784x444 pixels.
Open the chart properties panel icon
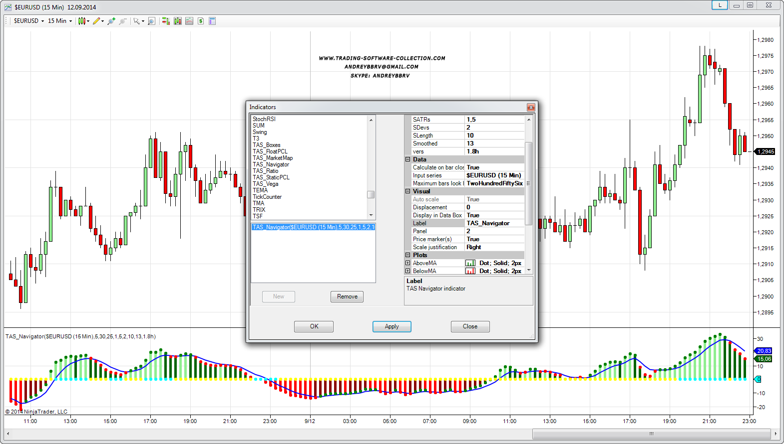click(212, 21)
